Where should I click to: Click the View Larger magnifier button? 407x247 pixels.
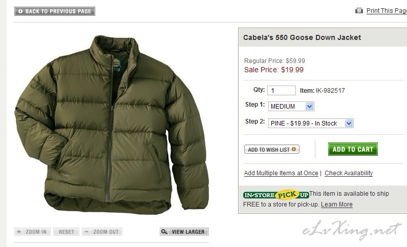point(184,232)
